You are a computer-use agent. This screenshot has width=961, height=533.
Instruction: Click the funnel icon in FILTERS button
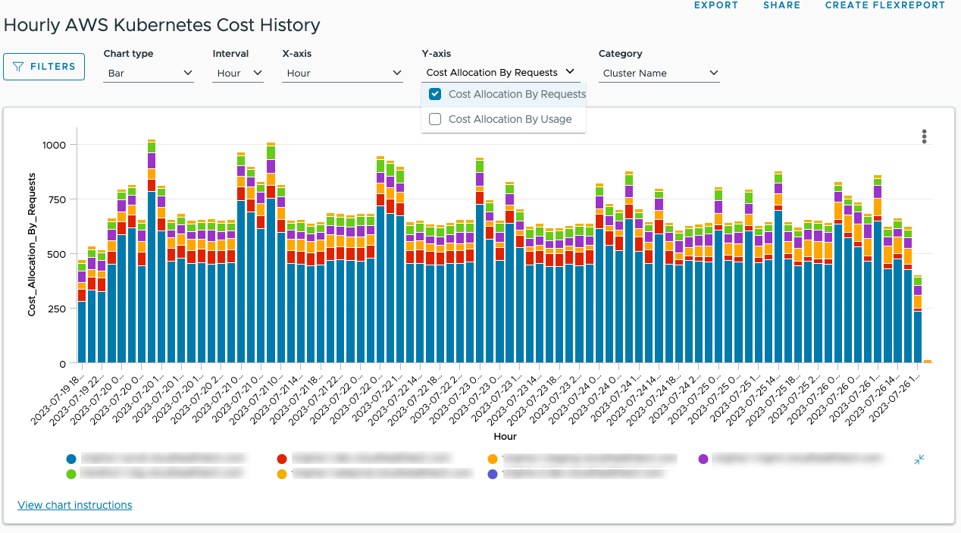click(18, 67)
